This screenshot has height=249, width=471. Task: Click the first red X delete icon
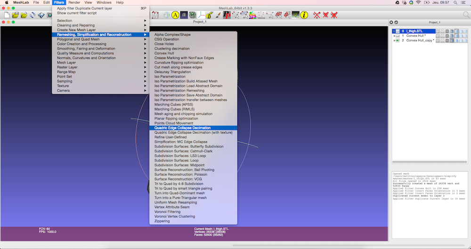317,15
